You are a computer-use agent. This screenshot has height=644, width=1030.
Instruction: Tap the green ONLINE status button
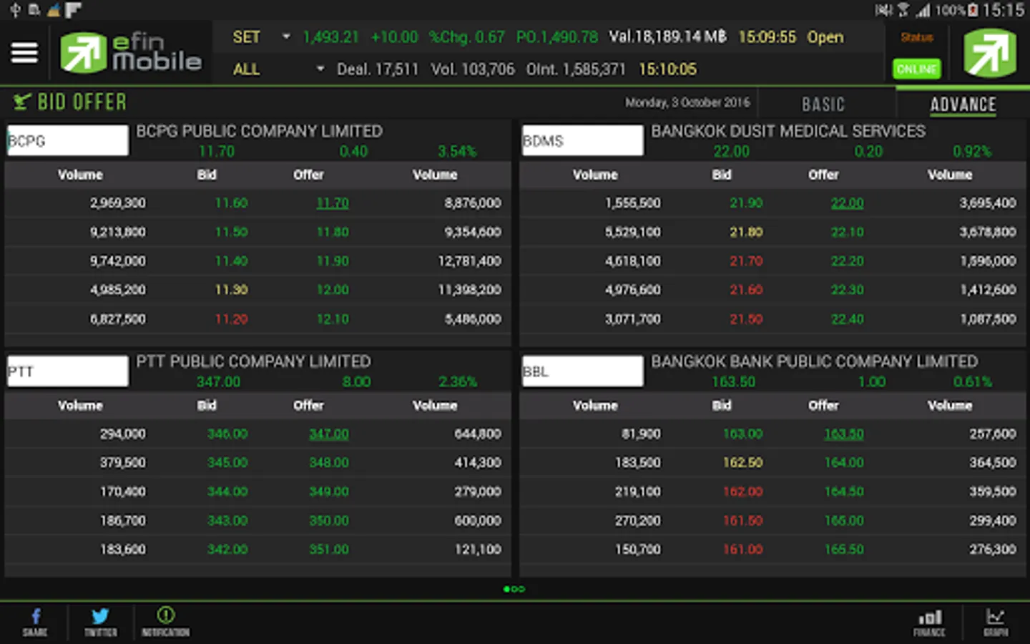pyautogui.click(x=917, y=69)
